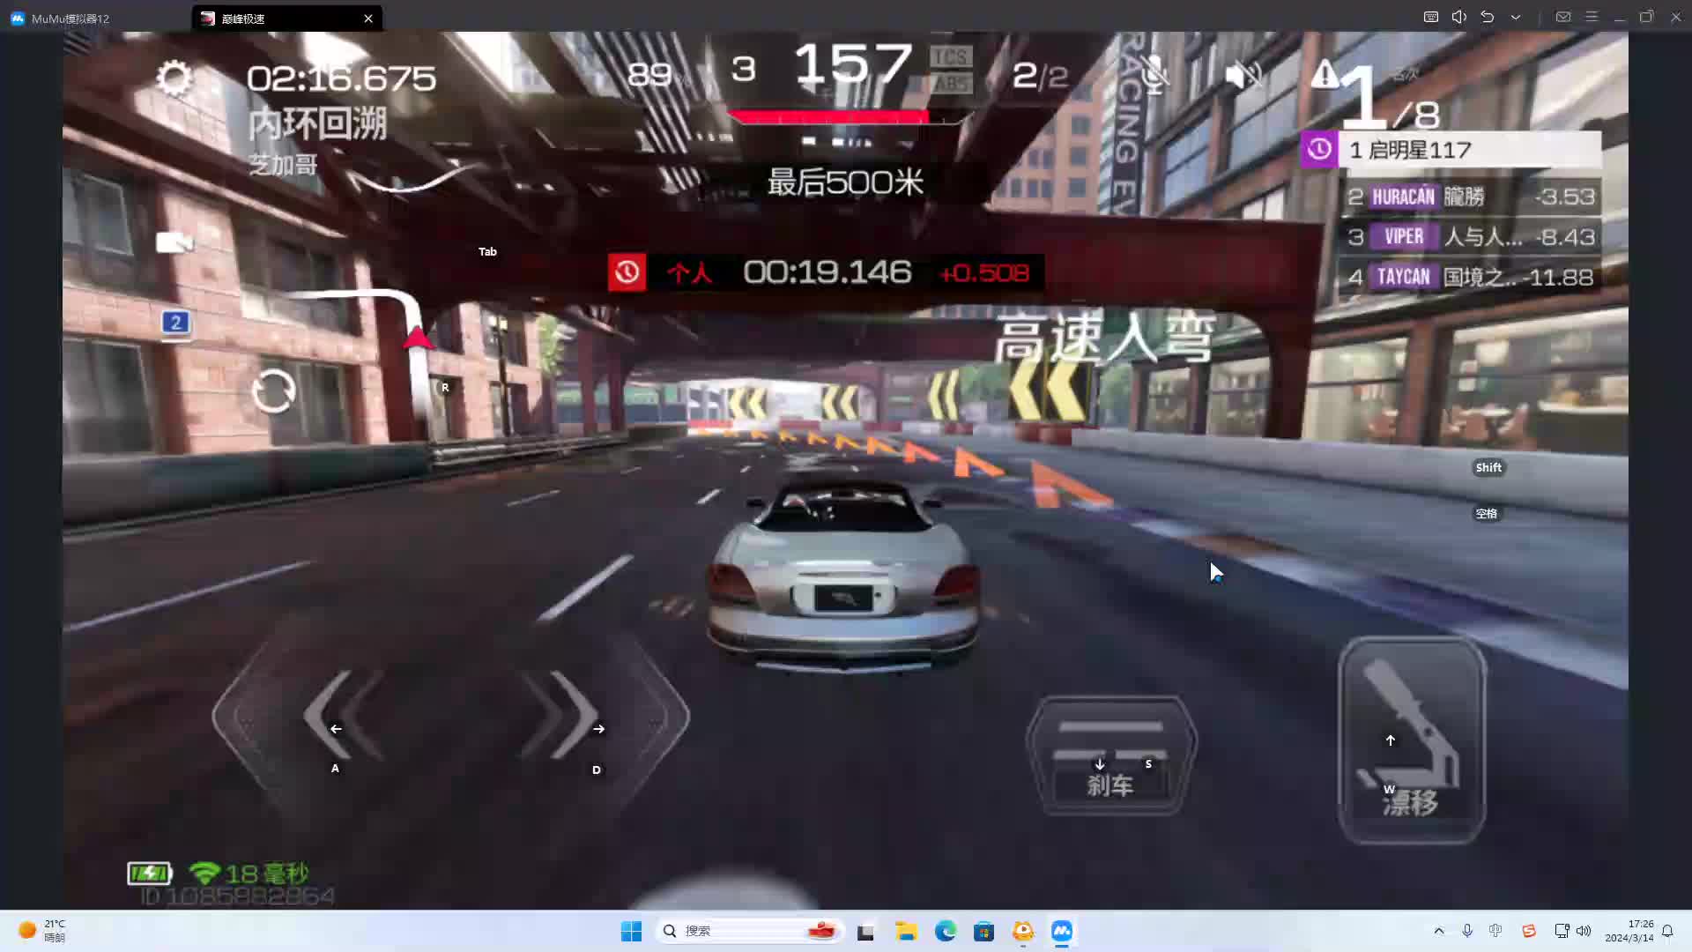Switch the camera view icon
1692x952 pixels.
(x=174, y=242)
